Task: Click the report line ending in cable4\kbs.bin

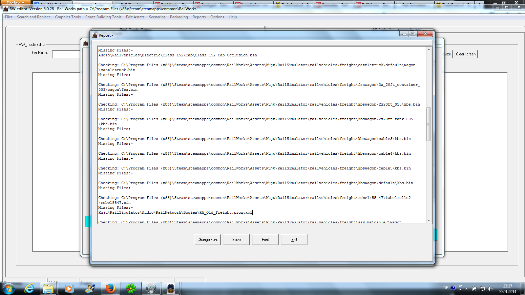Action: (x=255, y=153)
